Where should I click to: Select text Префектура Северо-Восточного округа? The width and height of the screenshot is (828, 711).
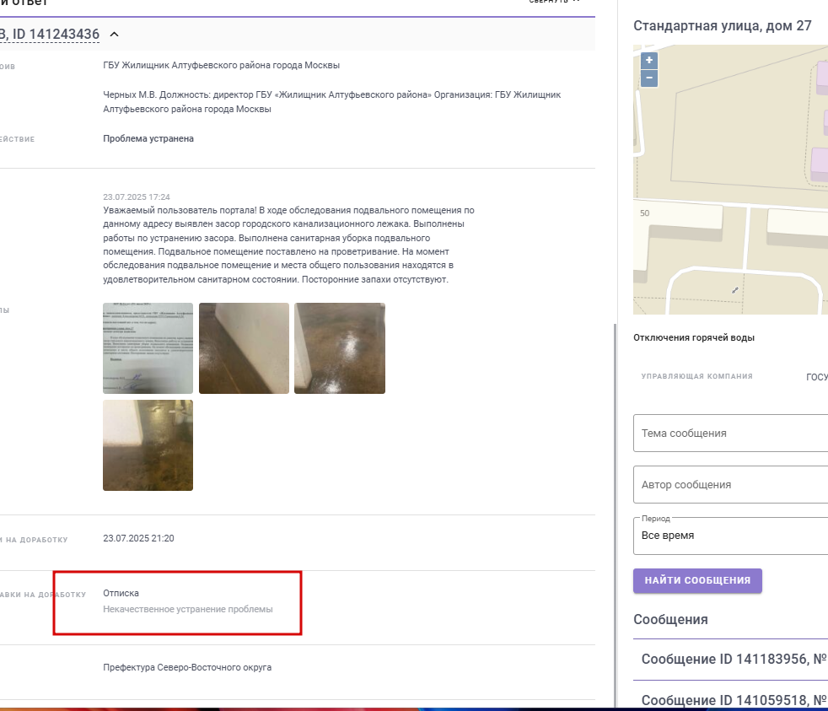(x=187, y=667)
